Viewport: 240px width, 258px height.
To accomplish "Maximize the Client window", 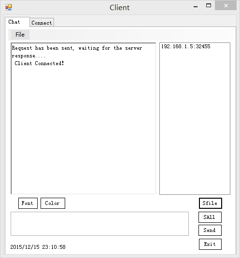I will pyautogui.click(x=209, y=6).
